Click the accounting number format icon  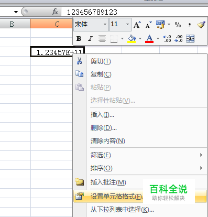[160, 25]
